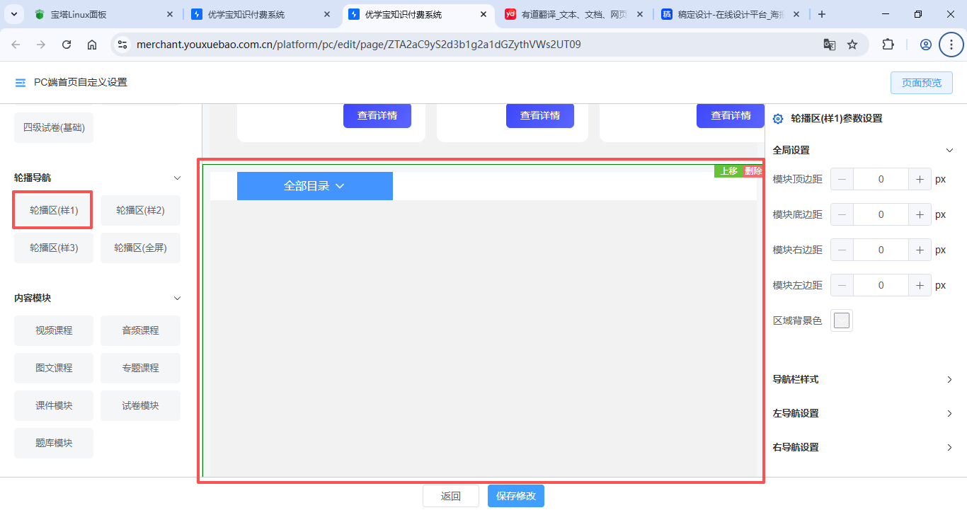This screenshot has width=967, height=515.
Task: Open the Google Translate icon in address bar
Action: coord(829,45)
